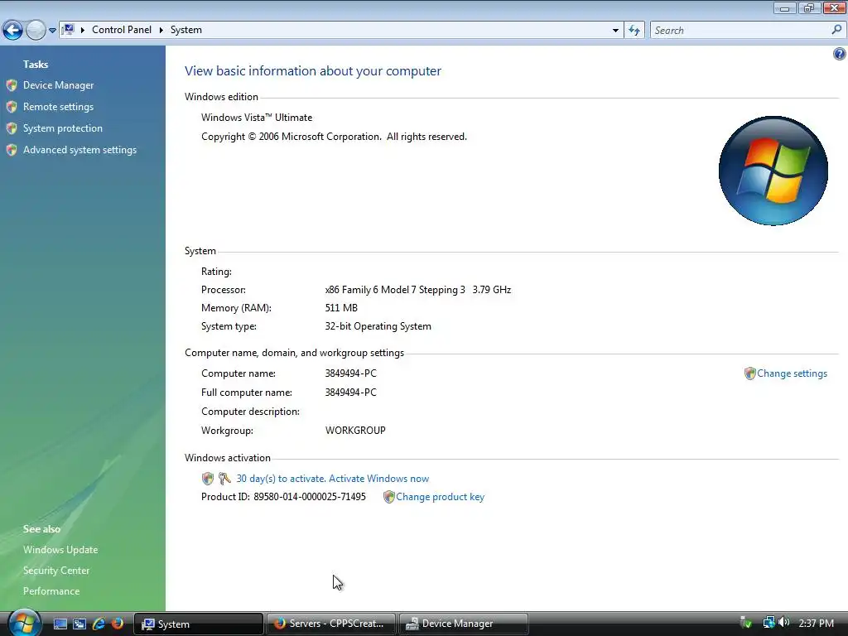Click into the Search box
The width and height of the screenshot is (848, 636).
point(738,31)
